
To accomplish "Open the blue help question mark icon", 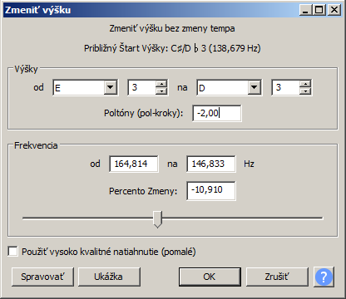I will click(324, 277).
